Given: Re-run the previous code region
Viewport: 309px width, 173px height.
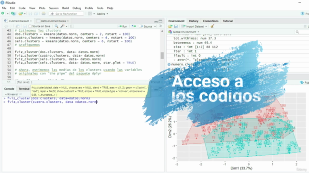Looking at the screenshot, I should click(x=134, y=26).
